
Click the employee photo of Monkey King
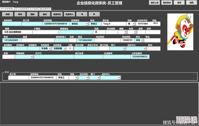pos(180,32)
